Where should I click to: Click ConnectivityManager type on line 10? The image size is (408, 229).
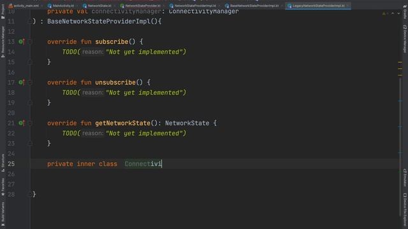click(203, 11)
